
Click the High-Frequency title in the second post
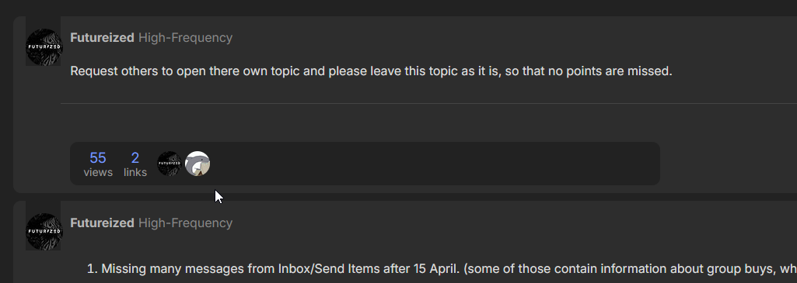186,223
